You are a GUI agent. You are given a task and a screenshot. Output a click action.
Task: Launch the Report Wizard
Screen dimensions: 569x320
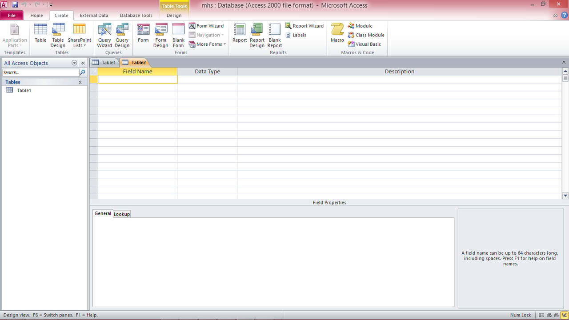305,26
